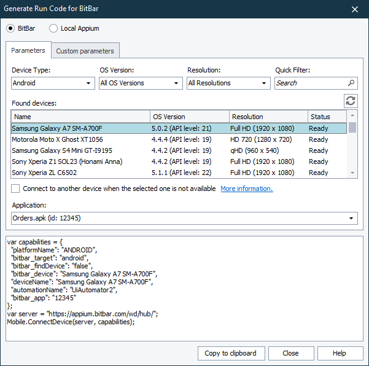Click the 5.1.1 (API level: 22) cell
Viewport: 369px width, 366px height.
click(x=182, y=173)
